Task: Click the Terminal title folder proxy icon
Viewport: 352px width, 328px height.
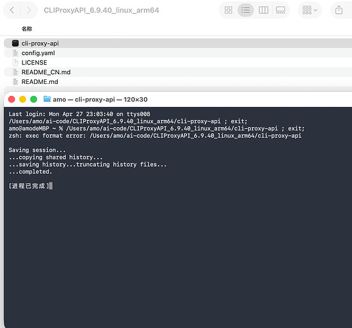Action: 47,99
